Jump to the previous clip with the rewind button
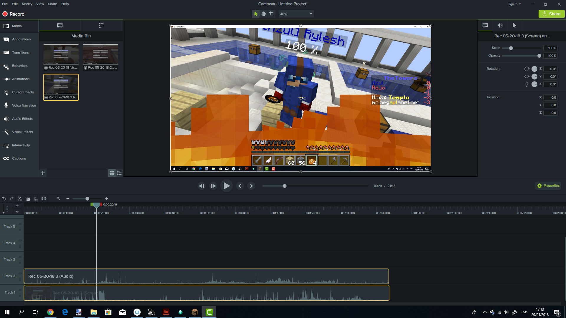The image size is (566, 318). (202, 186)
